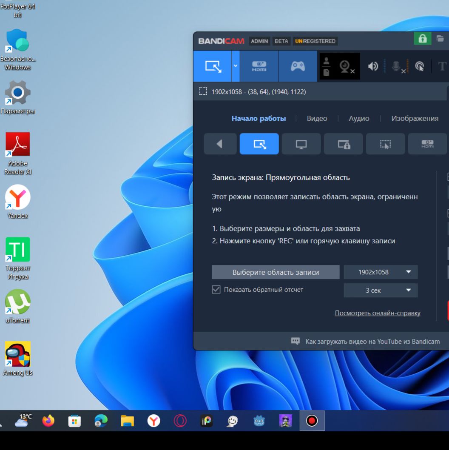Image resolution: width=449 pixels, height=450 pixels.
Task: Switch to game recording mode gamepad icon
Action: (298, 66)
